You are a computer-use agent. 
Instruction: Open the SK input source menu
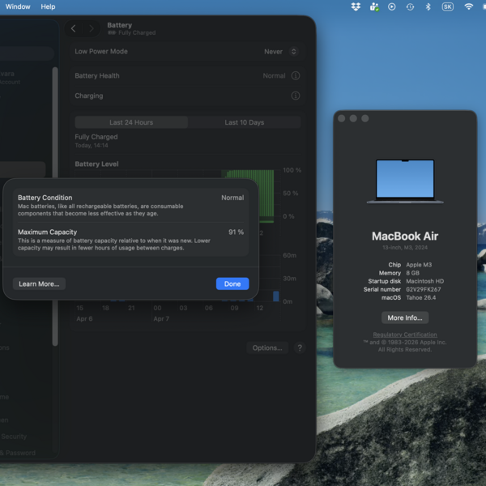tap(447, 6)
